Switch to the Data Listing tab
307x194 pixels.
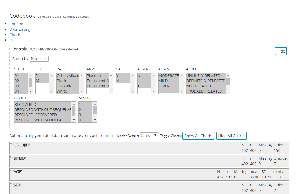tap(20, 29)
